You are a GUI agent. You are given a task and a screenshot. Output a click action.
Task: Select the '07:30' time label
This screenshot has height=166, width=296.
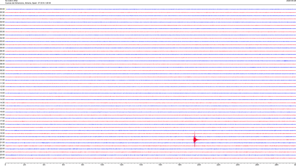[2, 57]
